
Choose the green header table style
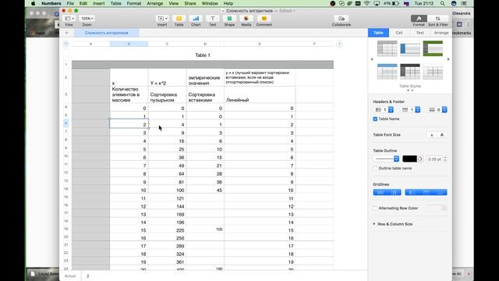(433, 48)
